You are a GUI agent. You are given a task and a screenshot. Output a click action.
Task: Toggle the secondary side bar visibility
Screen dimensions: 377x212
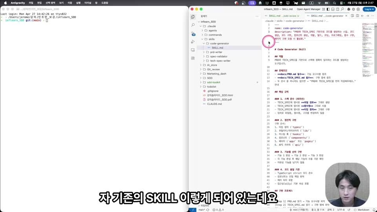[338, 9]
